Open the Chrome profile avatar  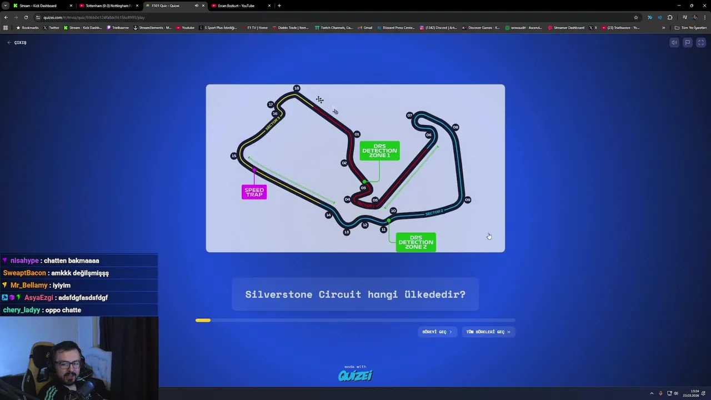[x=694, y=17]
